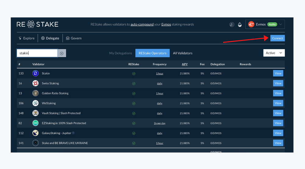
Task: Click the APY column header to sort
Action: tap(185, 64)
